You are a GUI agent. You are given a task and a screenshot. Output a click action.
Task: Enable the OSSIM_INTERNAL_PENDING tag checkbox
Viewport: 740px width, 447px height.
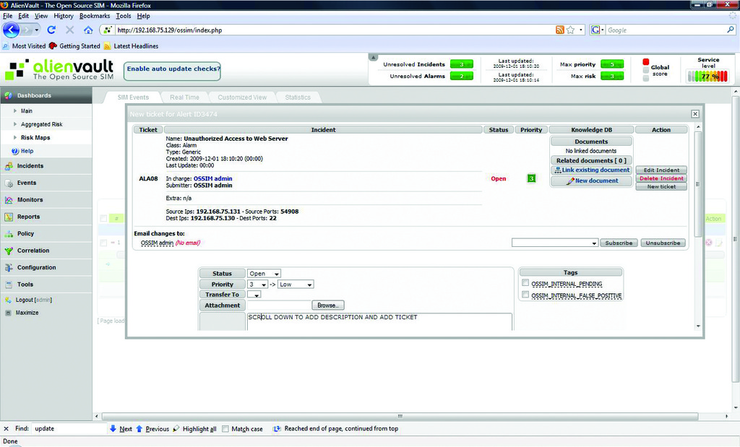(x=525, y=284)
